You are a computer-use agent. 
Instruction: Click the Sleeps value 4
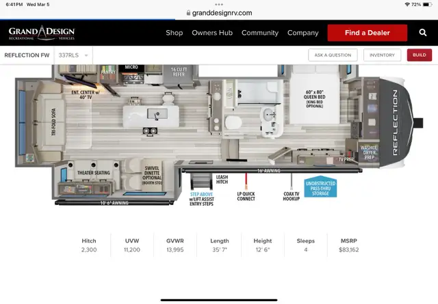click(x=306, y=249)
